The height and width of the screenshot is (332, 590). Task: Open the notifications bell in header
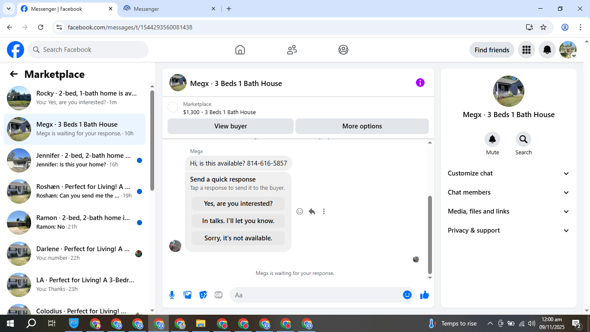point(547,50)
